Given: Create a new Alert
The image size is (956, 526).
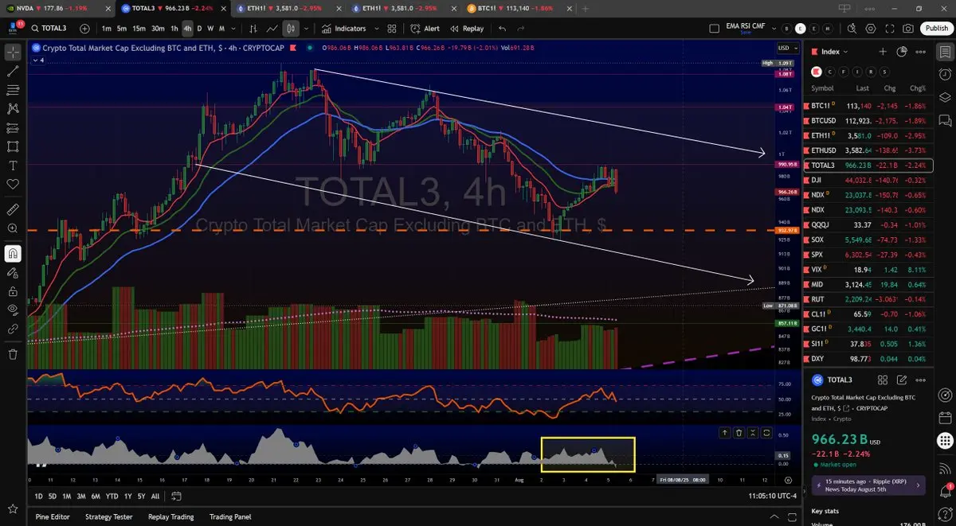Looking at the screenshot, I should 425,28.
